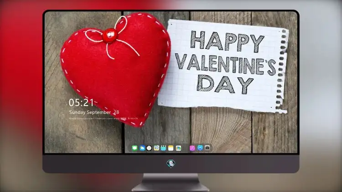This screenshot has height=192, width=342.
Task: Open the yellow-blue Finder-style dock icon
Action: [156, 148]
